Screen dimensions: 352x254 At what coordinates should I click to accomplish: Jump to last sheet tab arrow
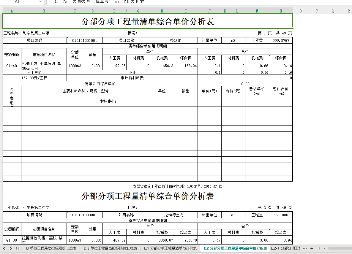(17, 248)
